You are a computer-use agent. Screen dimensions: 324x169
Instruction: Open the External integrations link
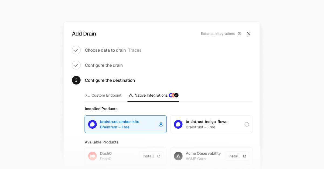218,34
